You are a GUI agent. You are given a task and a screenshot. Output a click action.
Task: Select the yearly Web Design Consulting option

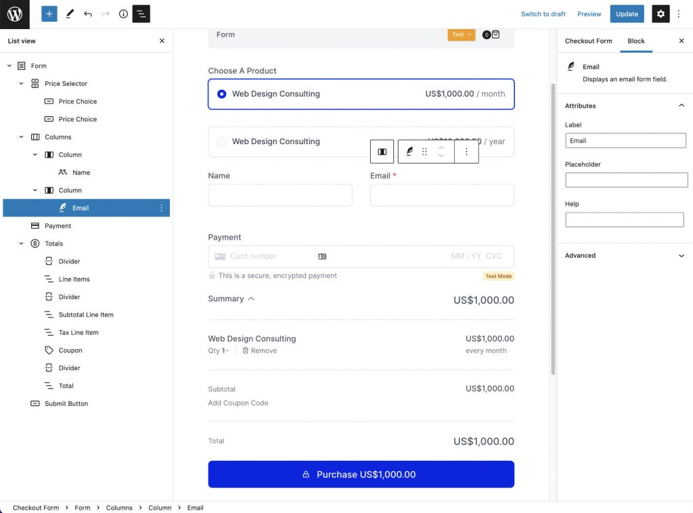tap(221, 142)
